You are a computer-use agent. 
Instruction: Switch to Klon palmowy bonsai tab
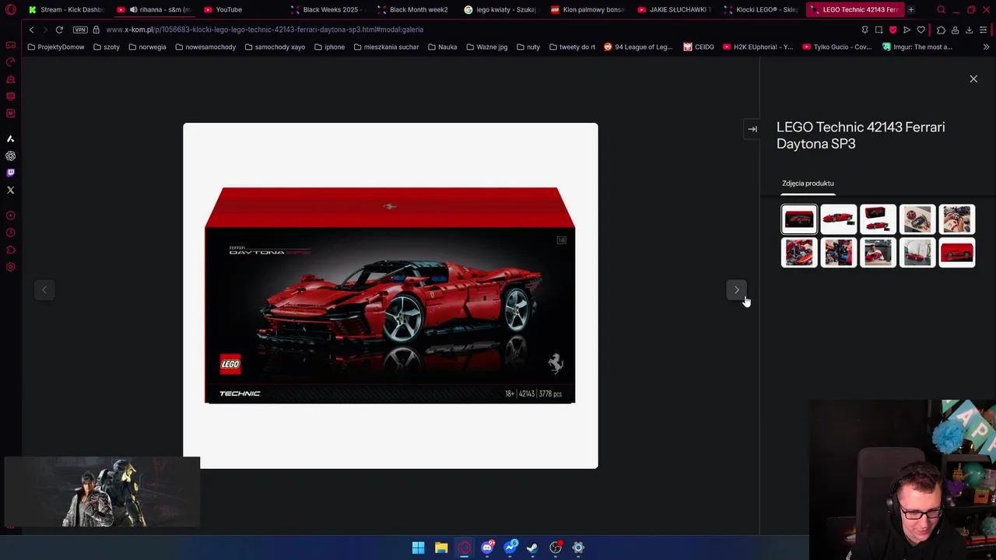pos(587,9)
